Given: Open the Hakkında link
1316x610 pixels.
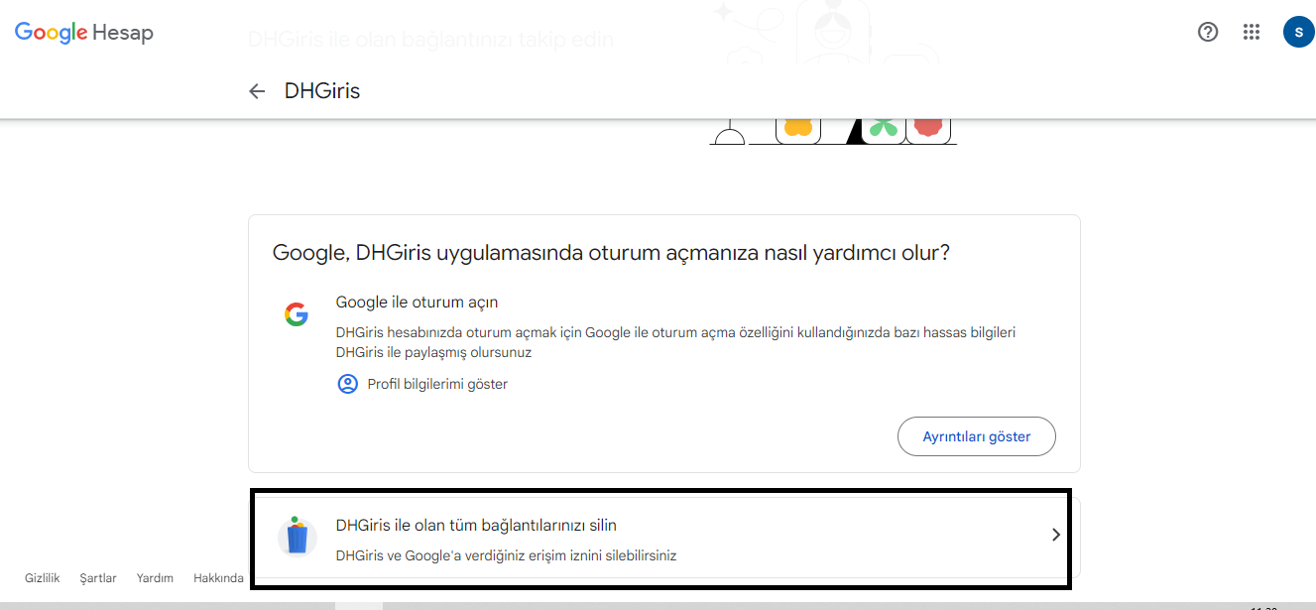Looking at the screenshot, I should [x=218, y=577].
